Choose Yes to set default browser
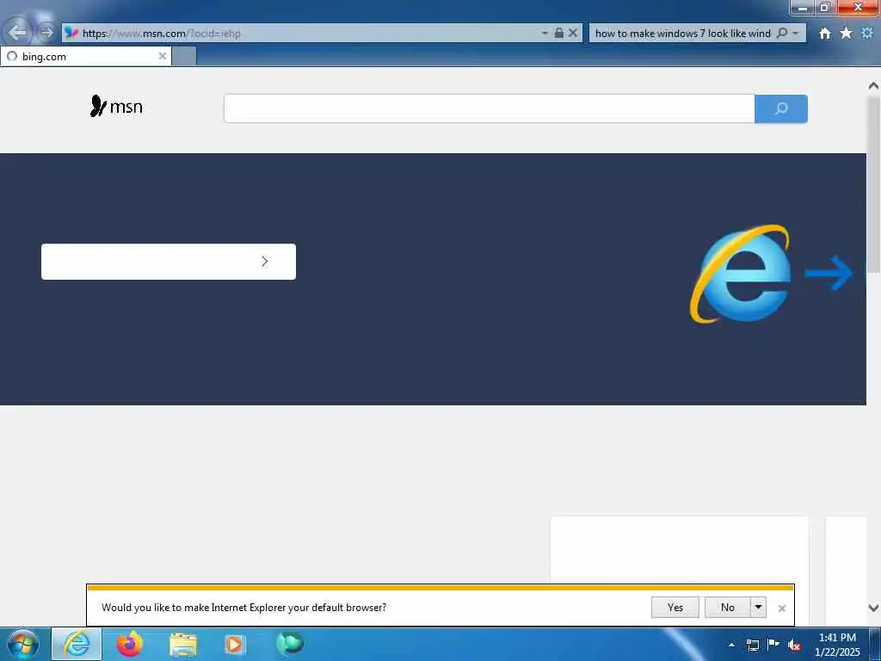 click(x=675, y=608)
